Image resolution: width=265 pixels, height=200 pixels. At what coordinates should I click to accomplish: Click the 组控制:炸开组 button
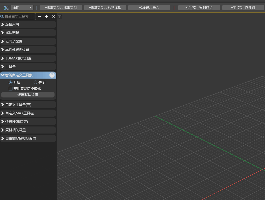(x=243, y=8)
